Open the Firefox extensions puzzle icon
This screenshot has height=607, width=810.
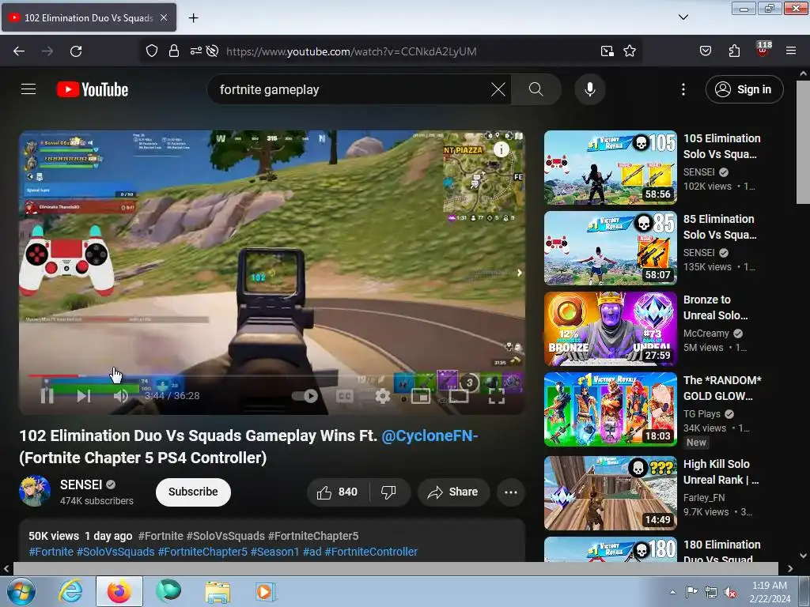pyautogui.click(x=734, y=51)
